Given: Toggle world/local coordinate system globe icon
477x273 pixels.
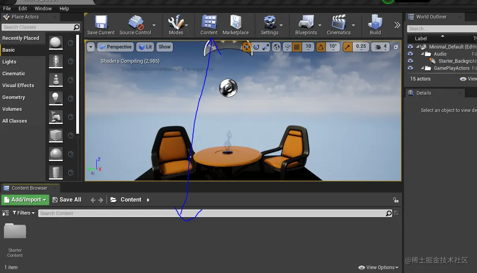Looking at the screenshot, I should (276, 47).
